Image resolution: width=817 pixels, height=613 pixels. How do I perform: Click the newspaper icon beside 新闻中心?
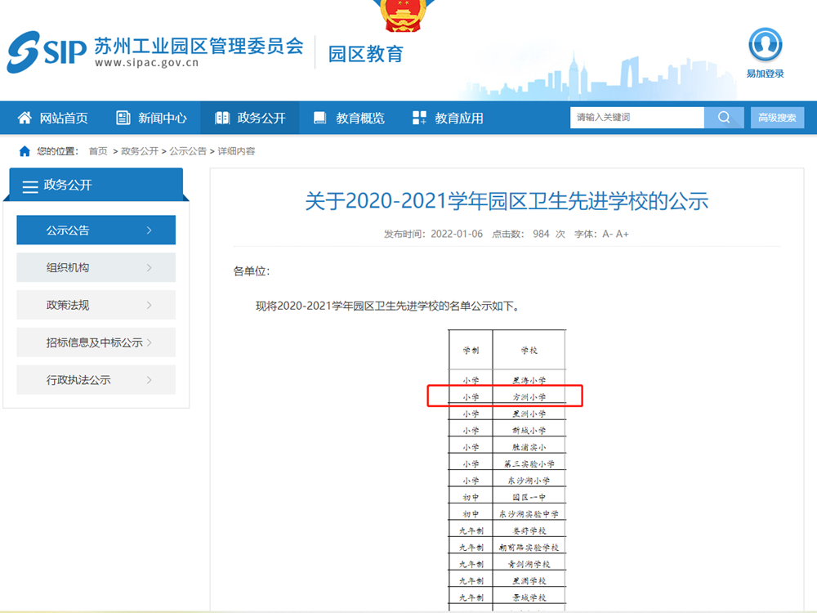[123, 119]
